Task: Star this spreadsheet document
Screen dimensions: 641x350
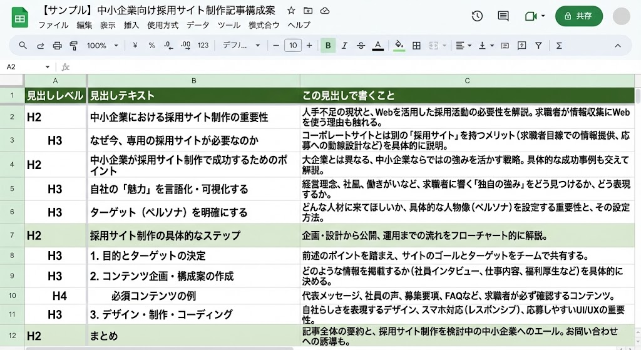Action: pos(291,11)
